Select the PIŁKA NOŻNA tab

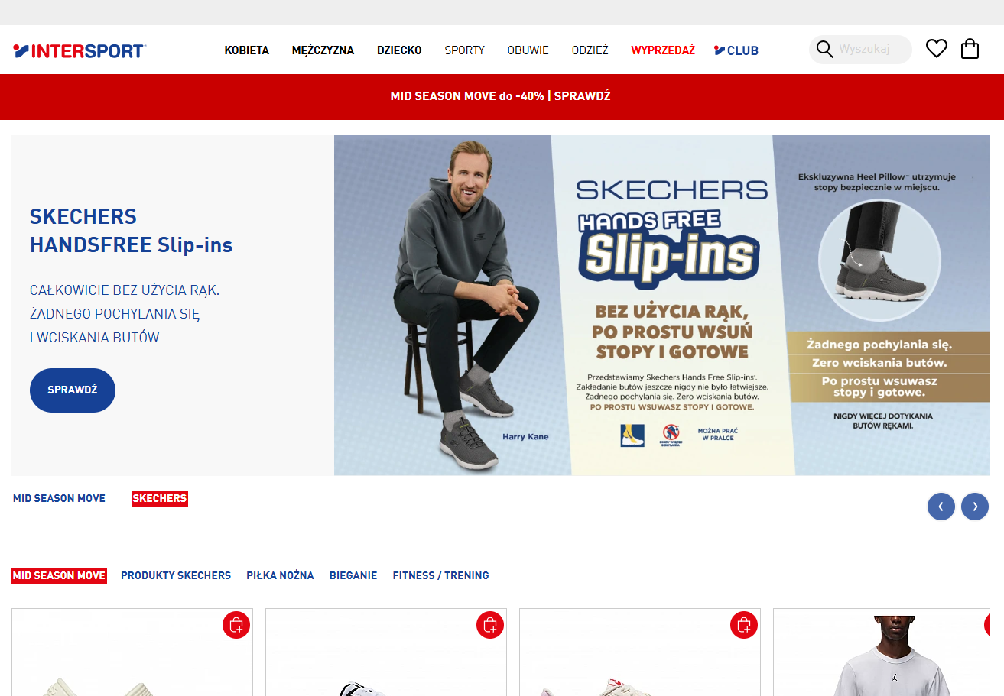pos(280,575)
